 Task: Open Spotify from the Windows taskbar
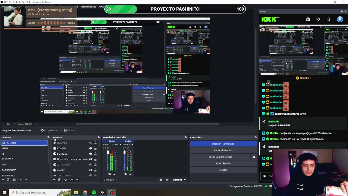94,192
